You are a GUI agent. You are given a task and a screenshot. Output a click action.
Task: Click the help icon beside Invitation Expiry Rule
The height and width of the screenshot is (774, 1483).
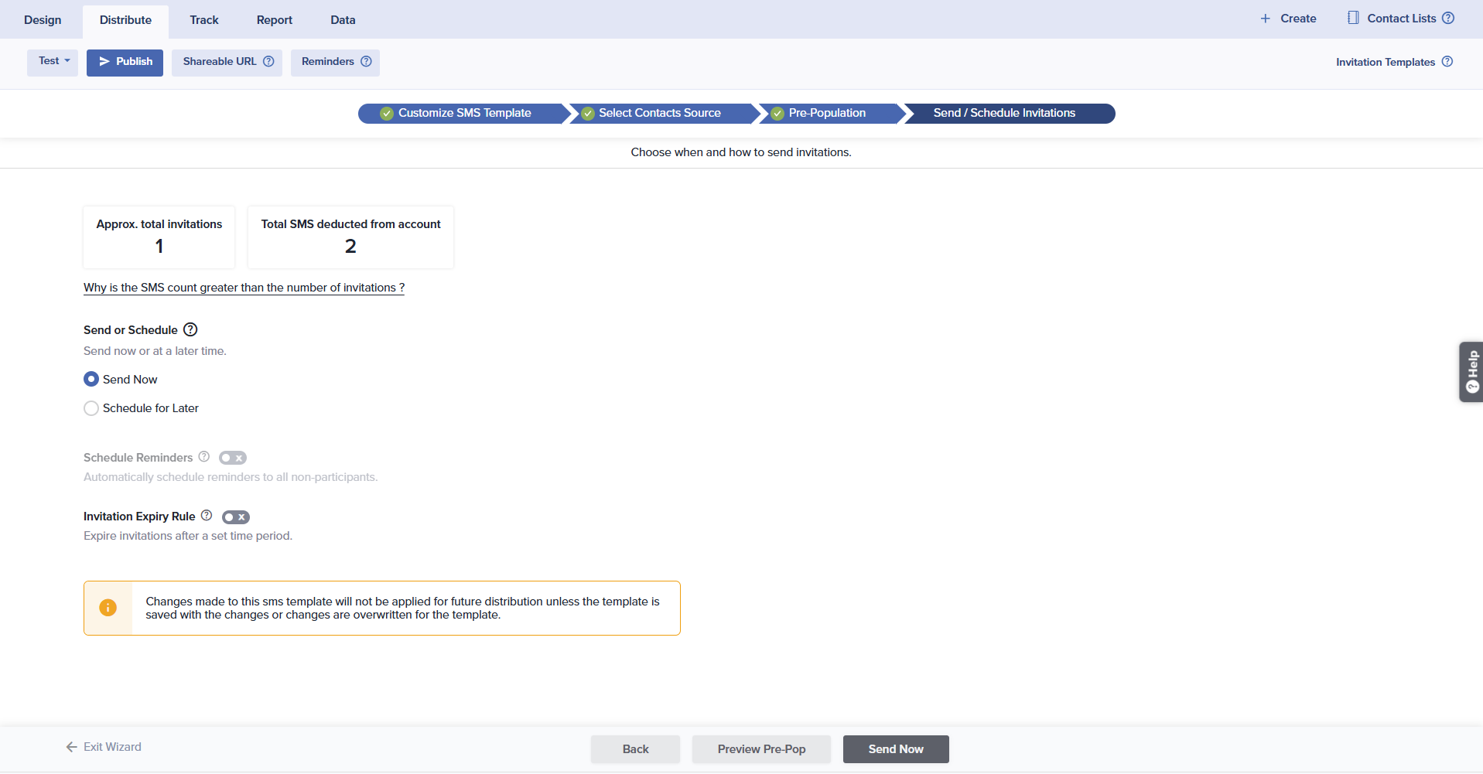207,516
